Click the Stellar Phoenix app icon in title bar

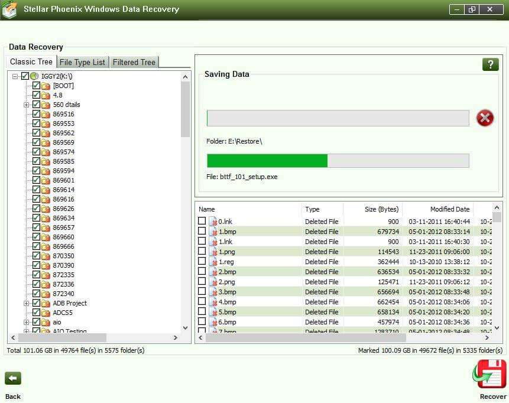click(x=9, y=10)
